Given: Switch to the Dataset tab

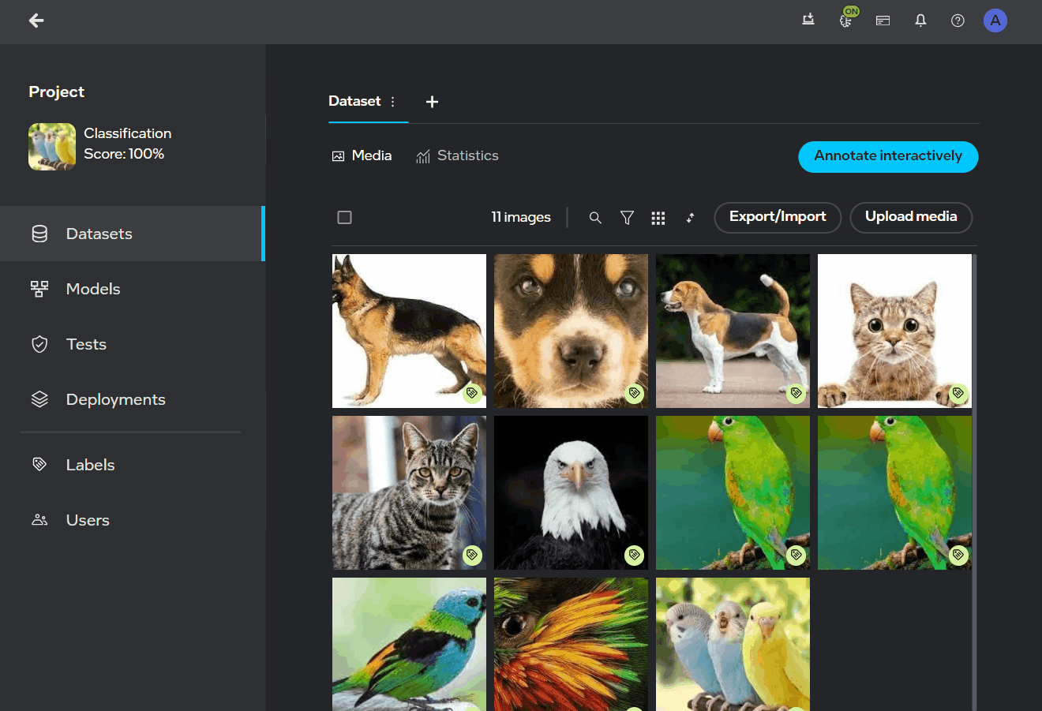Looking at the screenshot, I should click(354, 101).
